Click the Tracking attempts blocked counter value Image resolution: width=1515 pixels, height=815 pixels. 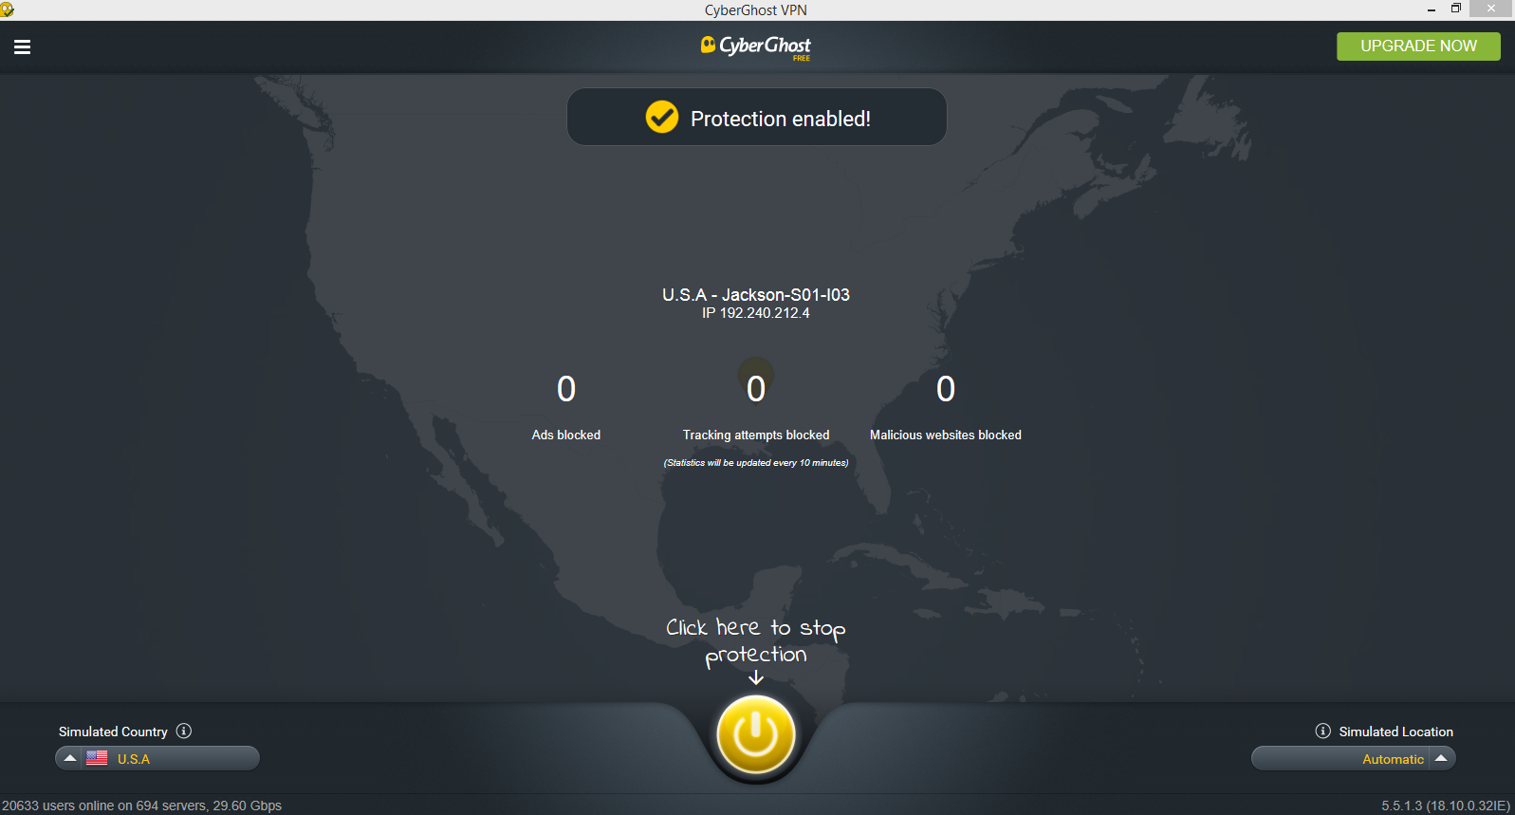pyautogui.click(x=756, y=389)
